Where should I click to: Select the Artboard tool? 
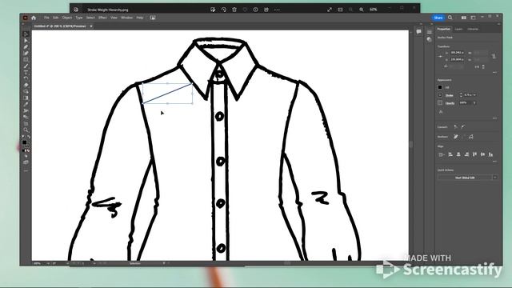(x=26, y=123)
